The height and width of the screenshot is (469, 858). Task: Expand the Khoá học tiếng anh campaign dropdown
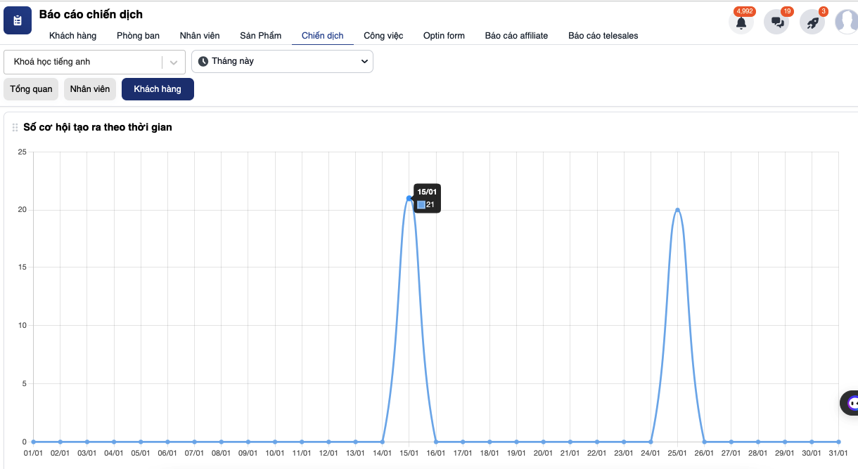(84, 62)
